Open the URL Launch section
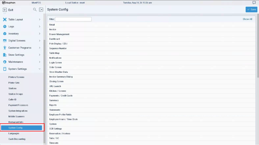259x145 pixels. coord(151,86)
